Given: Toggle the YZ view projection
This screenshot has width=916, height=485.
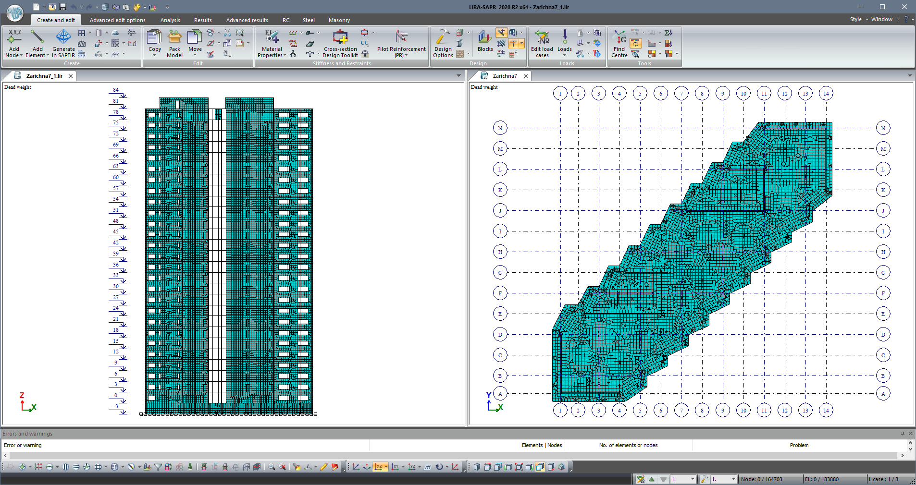Looking at the screenshot, I should [411, 466].
